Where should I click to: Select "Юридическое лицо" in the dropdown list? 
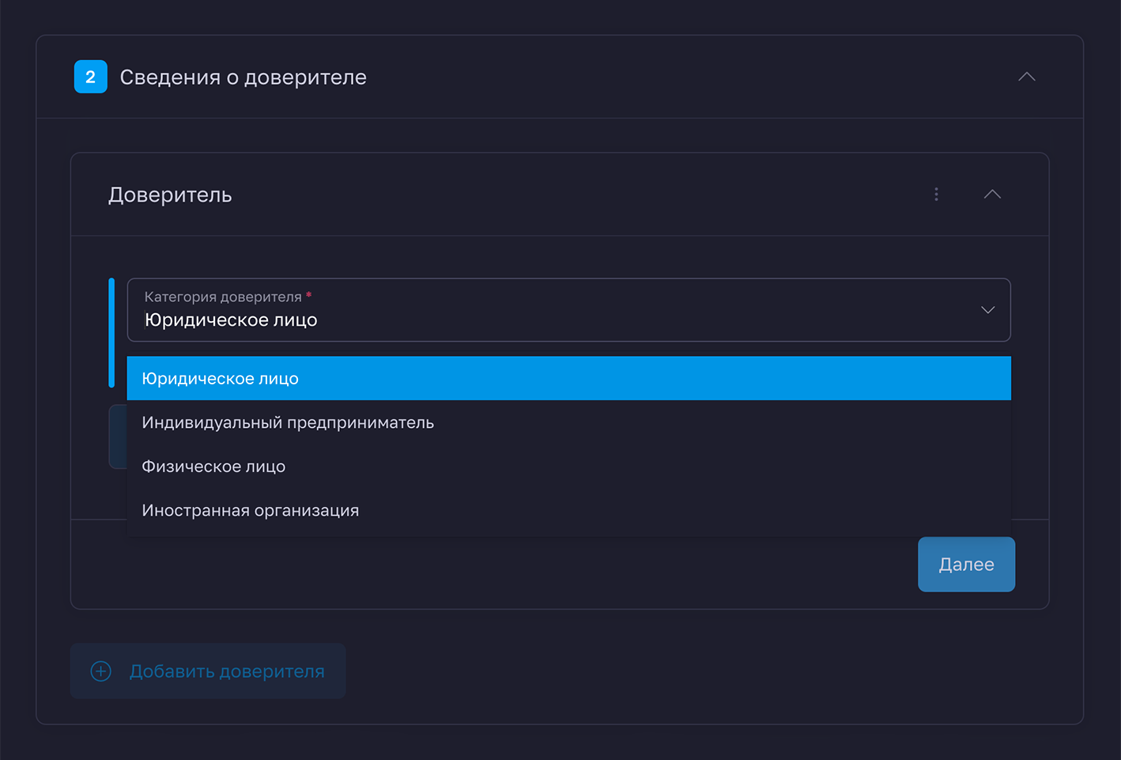pyautogui.click(x=569, y=379)
